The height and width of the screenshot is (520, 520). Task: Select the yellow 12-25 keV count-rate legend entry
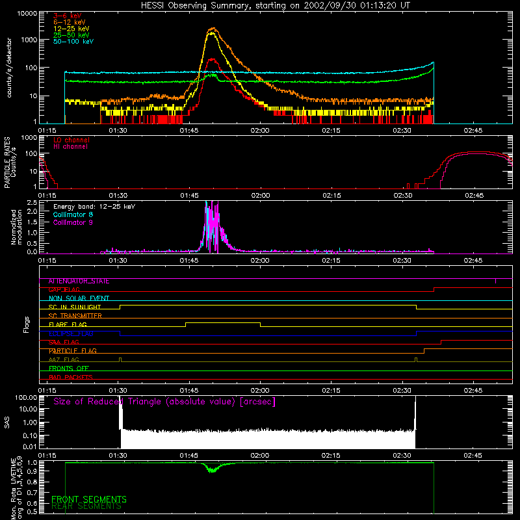(71, 29)
